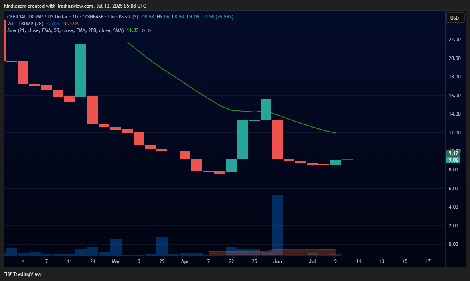This screenshot has width=470, height=281.
Task: Click the 16.00 price axis label
Action: (454, 95)
